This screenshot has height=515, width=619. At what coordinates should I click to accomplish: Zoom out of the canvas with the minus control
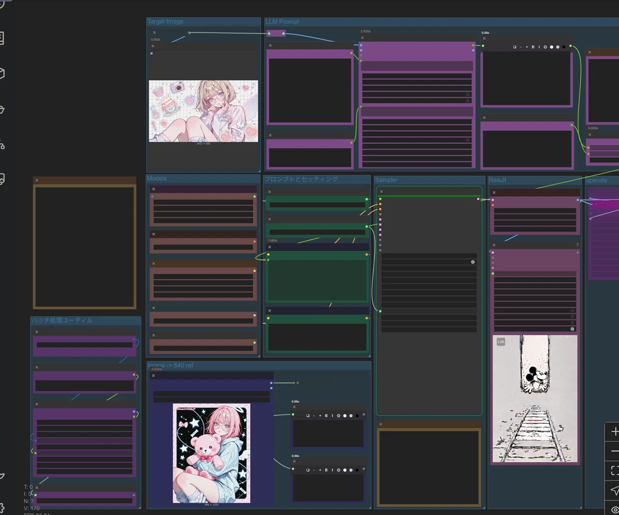click(614, 451)
